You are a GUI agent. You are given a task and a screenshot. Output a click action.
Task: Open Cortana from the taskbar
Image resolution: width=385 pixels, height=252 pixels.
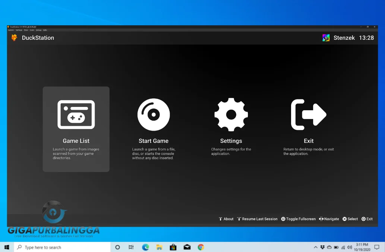coord(118,247)
